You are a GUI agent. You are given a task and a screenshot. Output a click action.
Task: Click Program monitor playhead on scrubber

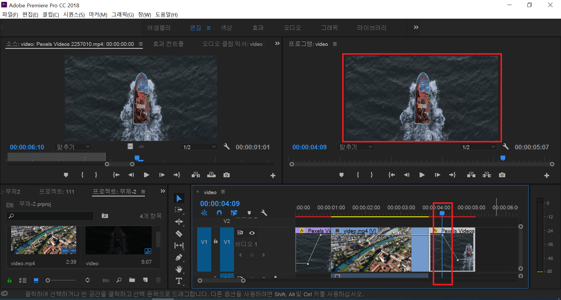click(x=503, y=158)
